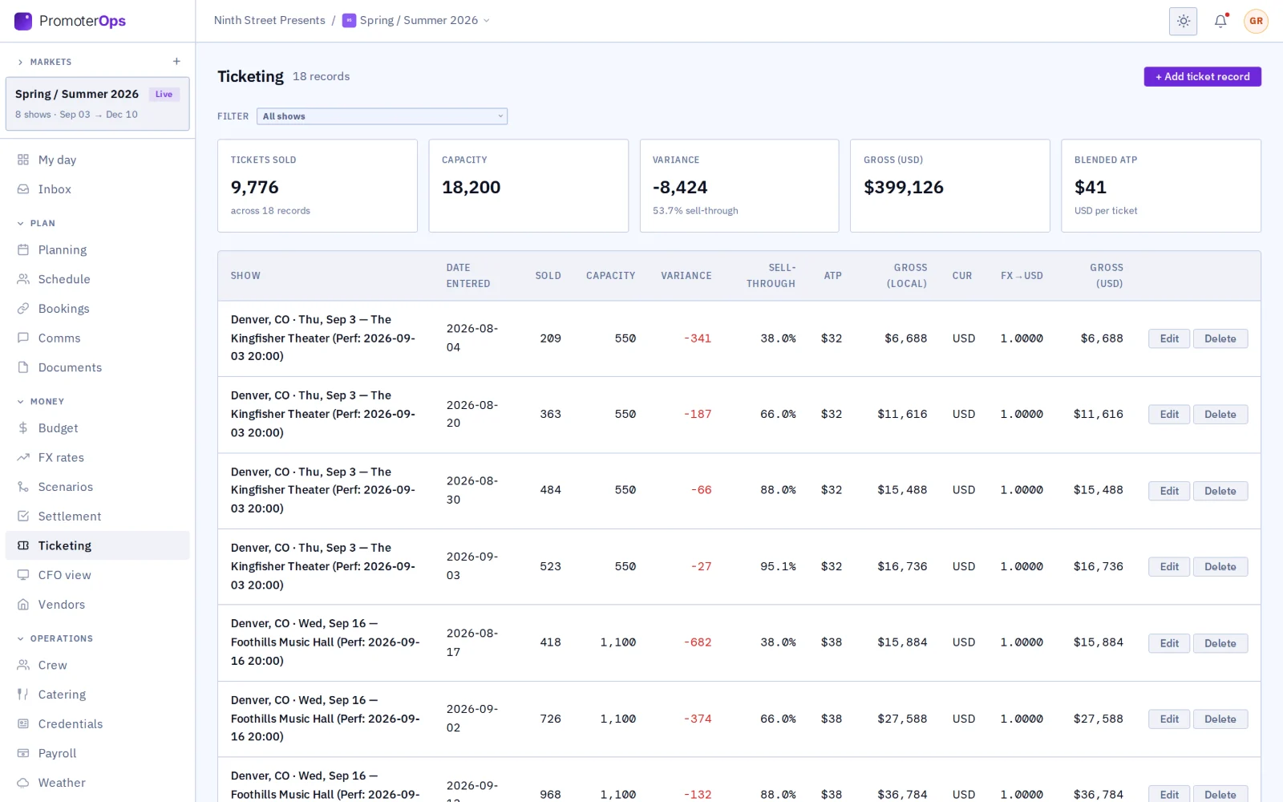
Task: Open Bookings link icon item
Action: point(23,309)
